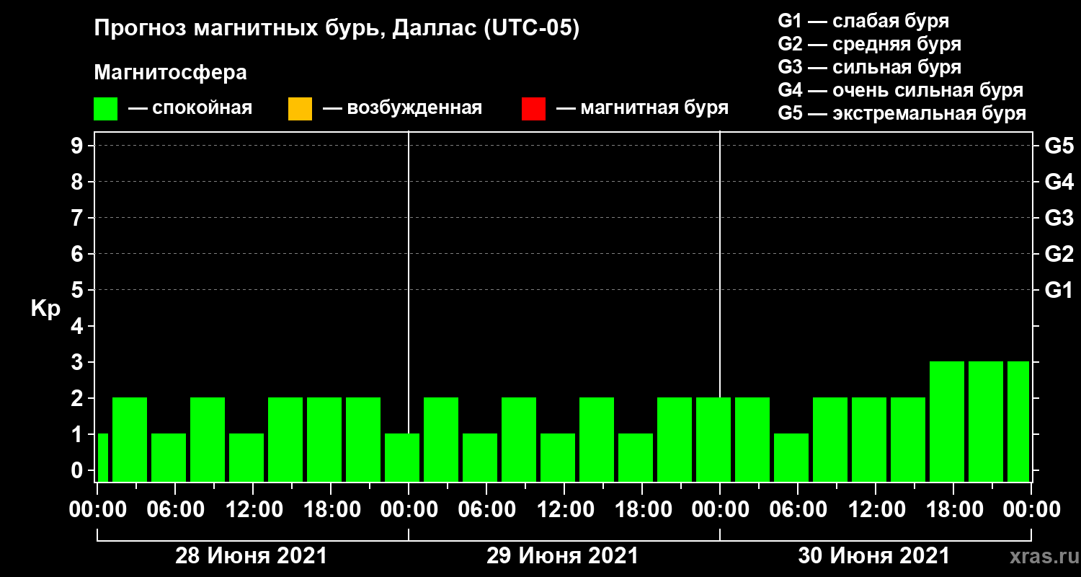Screen dimensions: 1081x577
Task: Click the G2 label on right axis
Action: coord(1059,254)
